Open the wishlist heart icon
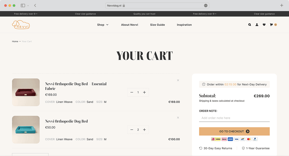This screenshot has height=156, width=289. coord(264,25)
